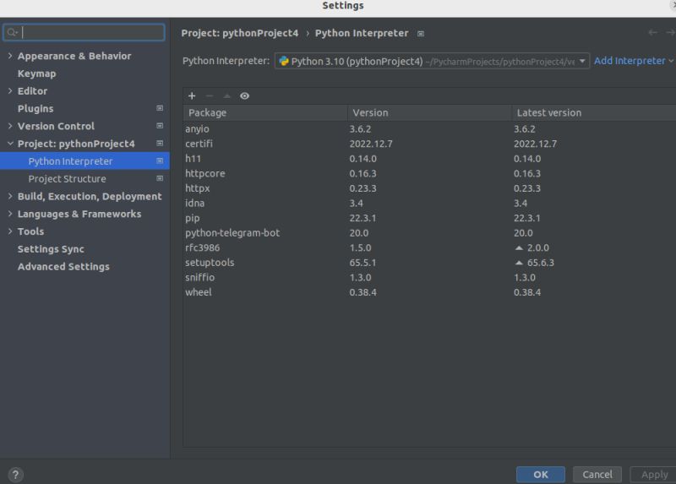676x484 pixels.
Task: Click into the settings search field
Action: click(84, 32)
